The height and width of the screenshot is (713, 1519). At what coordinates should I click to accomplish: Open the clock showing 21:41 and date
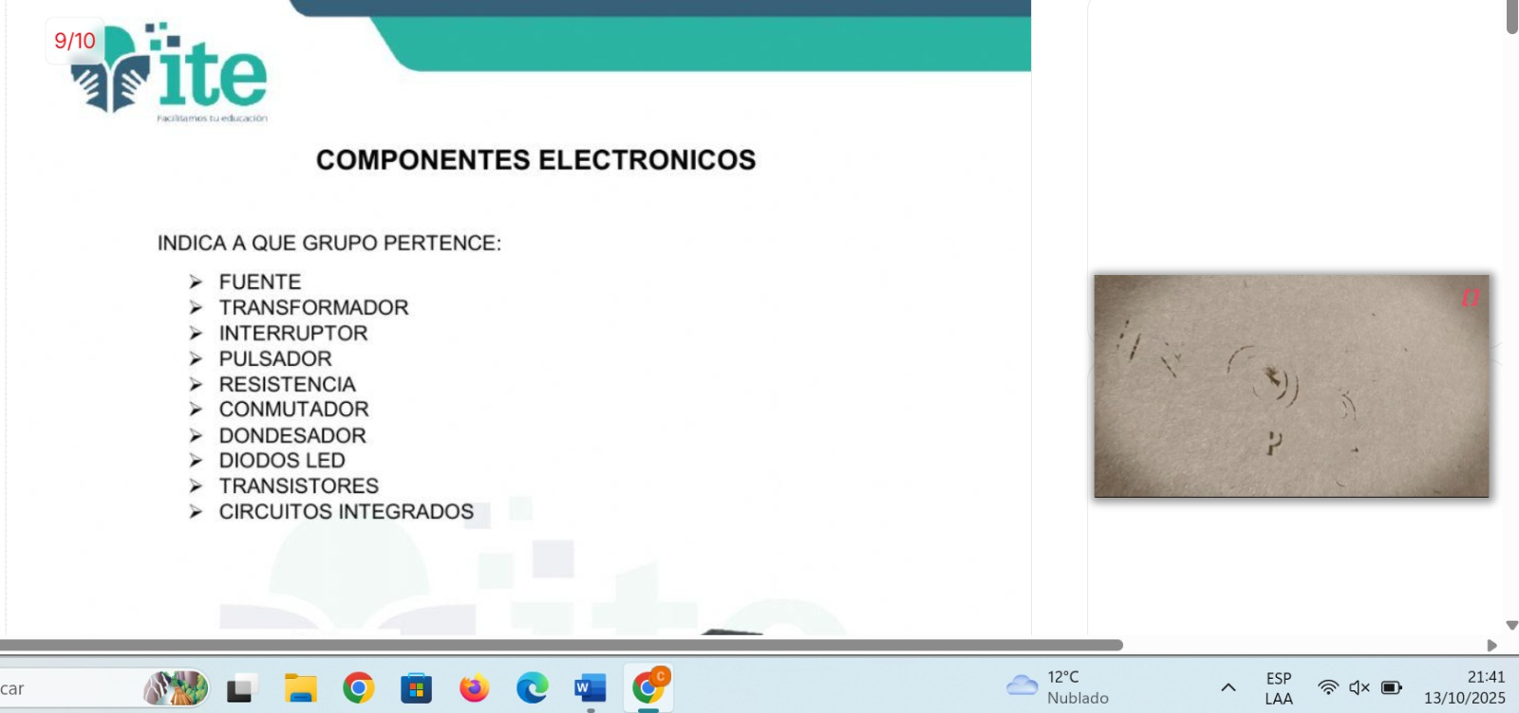pos(1465,687)
